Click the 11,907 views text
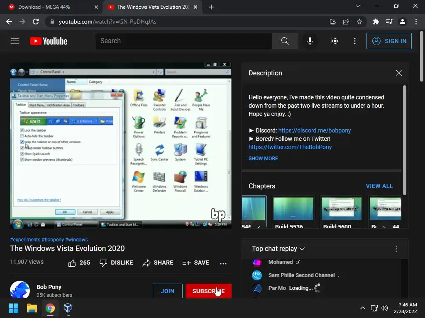 click(27, 262)
